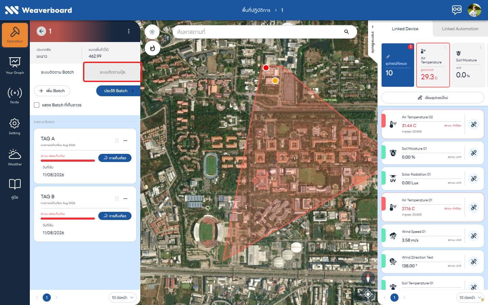Select the fertilizer tracking system tab
Image resolution: width=488 pixels, height=305 pixels.
(x=113, y=72)
